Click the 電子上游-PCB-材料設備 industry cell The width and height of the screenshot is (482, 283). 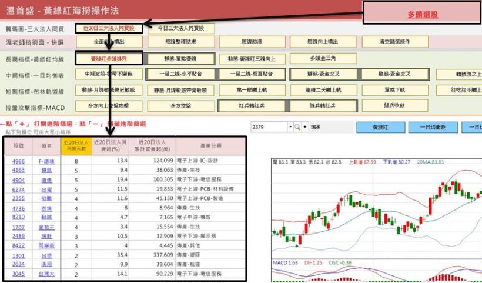[210, 189]
